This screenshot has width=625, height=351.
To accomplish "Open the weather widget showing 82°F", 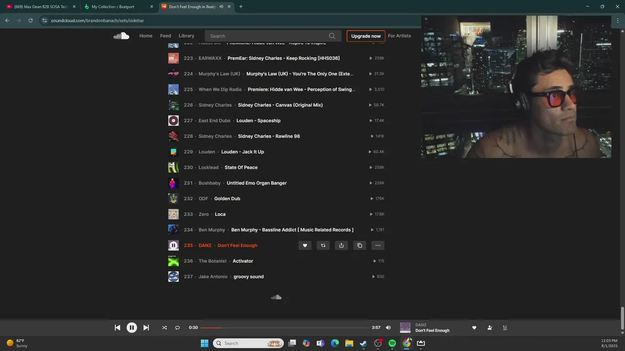I will tap(17, 343).
